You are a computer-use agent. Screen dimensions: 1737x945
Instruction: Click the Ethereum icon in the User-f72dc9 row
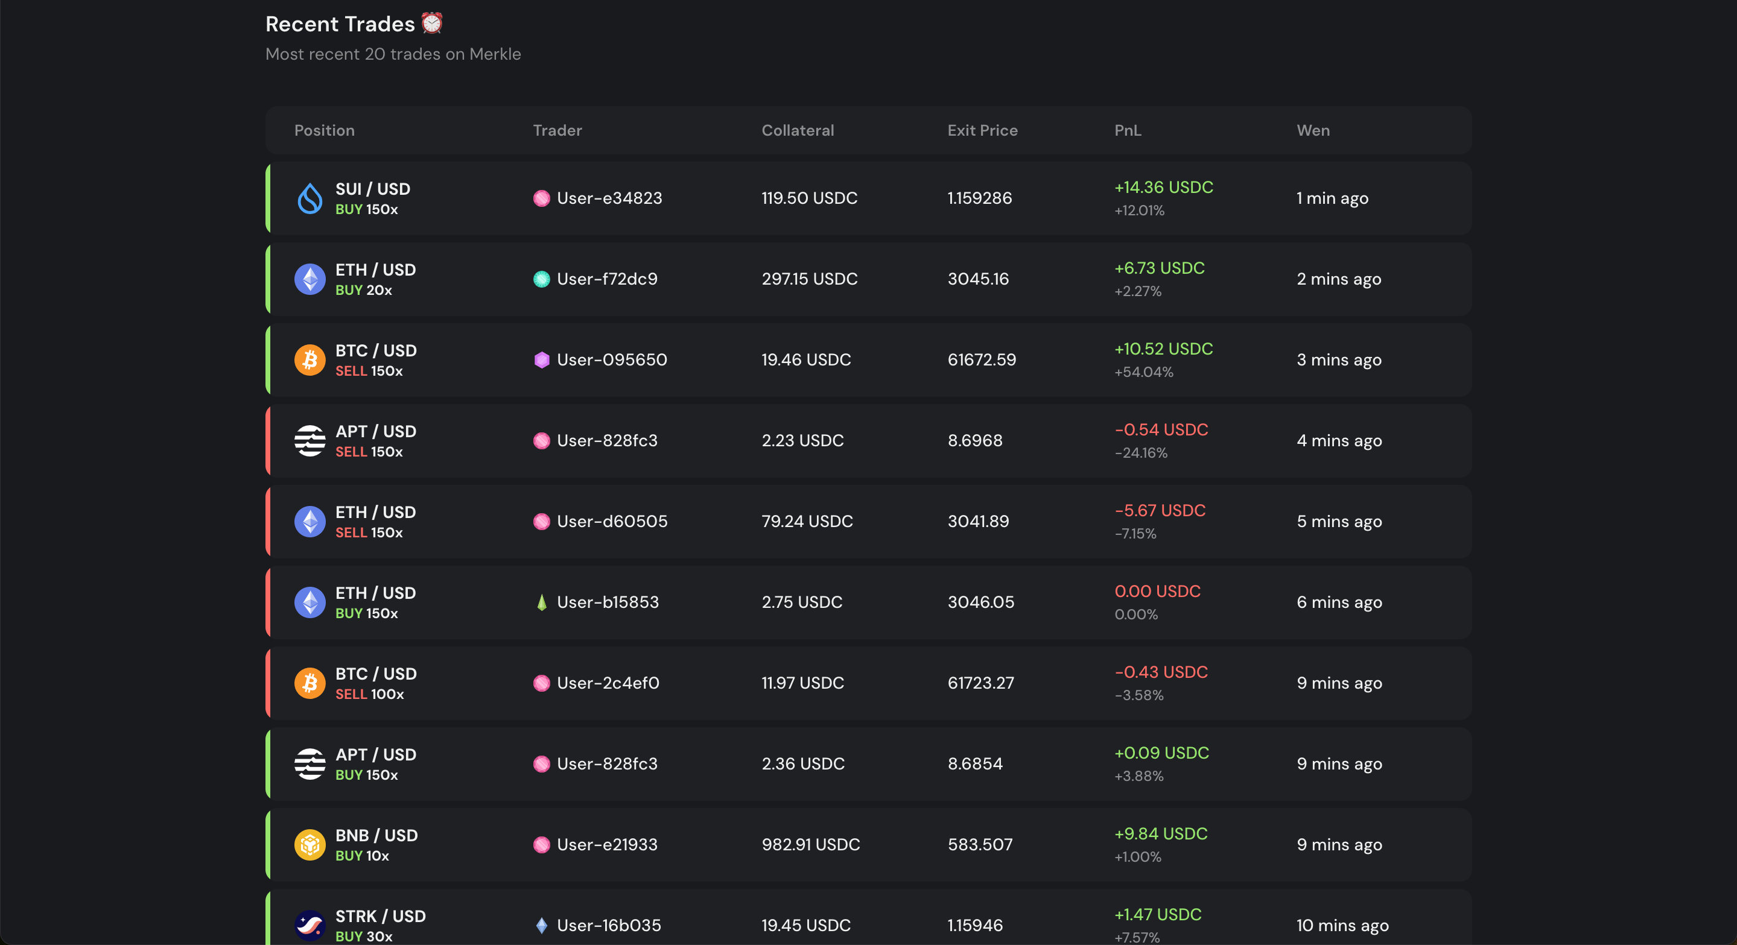(x=310, y=279)
